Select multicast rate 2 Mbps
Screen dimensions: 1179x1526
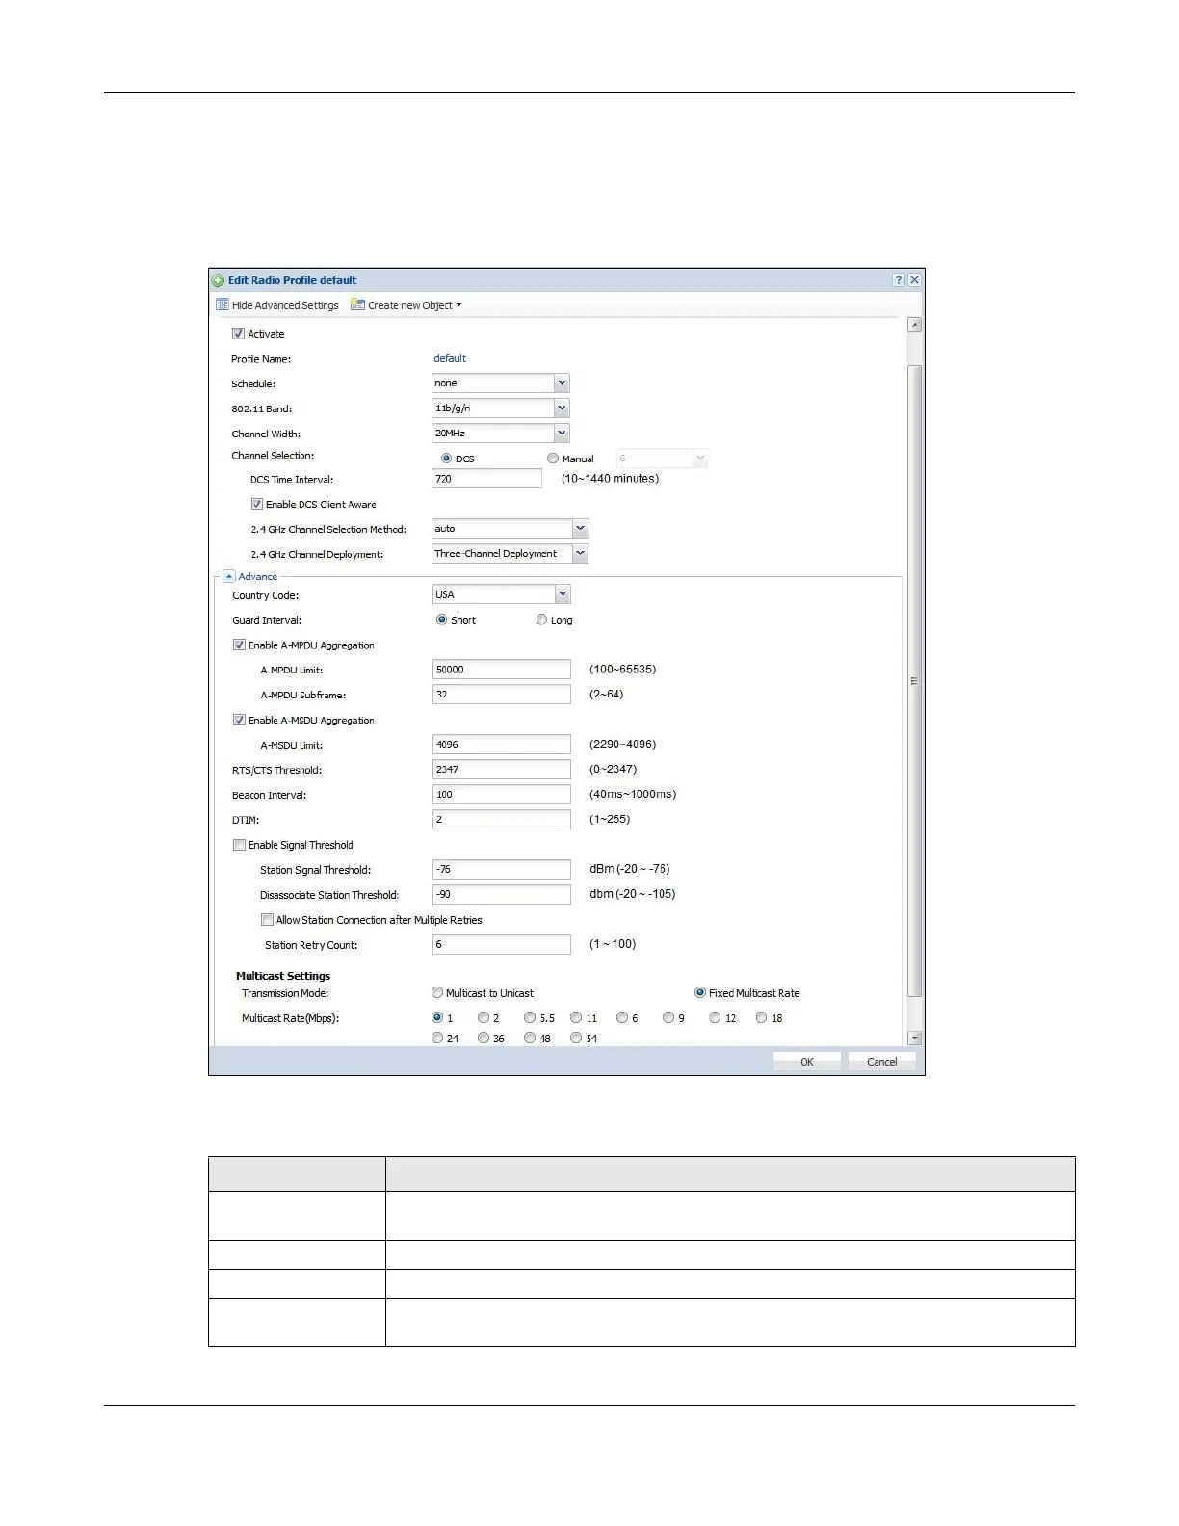(484, 1017)
